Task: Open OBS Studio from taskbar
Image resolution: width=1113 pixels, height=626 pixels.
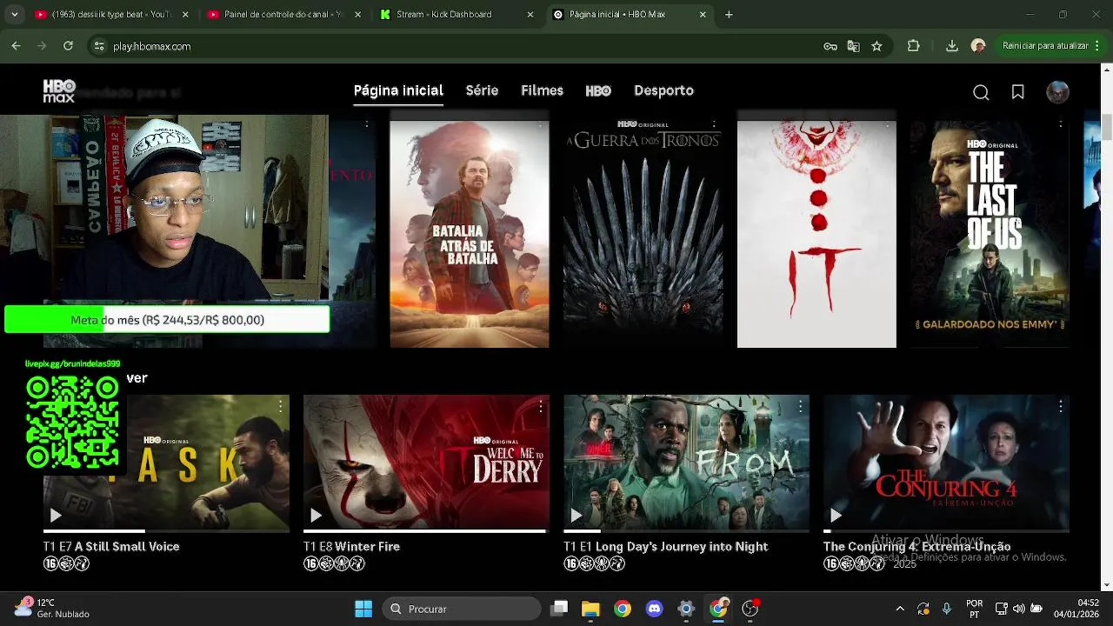Action: [750, 609]
